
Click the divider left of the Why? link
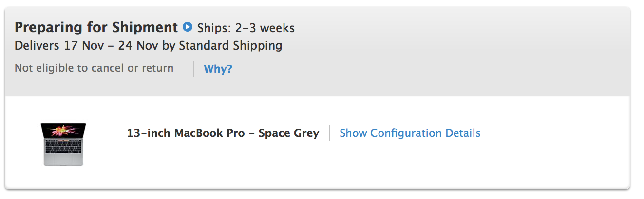pyautogui.click(x=194, y=69)
